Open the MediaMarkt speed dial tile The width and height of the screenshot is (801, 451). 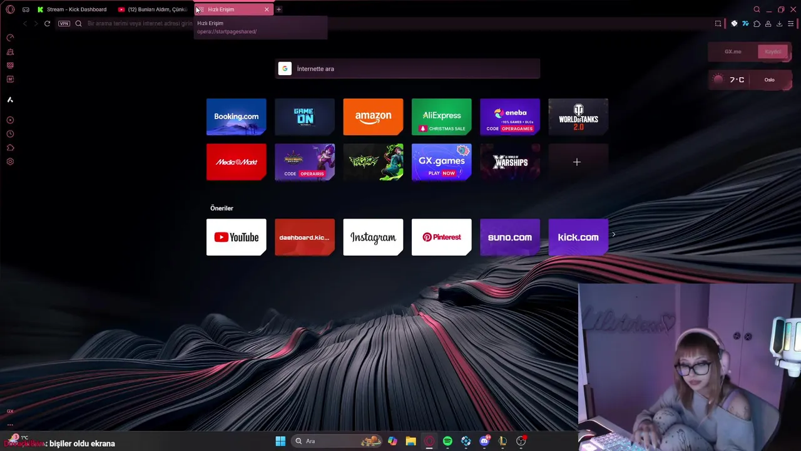[x=236, y=162]
